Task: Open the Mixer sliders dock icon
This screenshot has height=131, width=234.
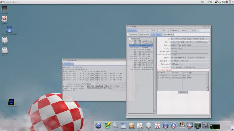Action: [206, 126]
